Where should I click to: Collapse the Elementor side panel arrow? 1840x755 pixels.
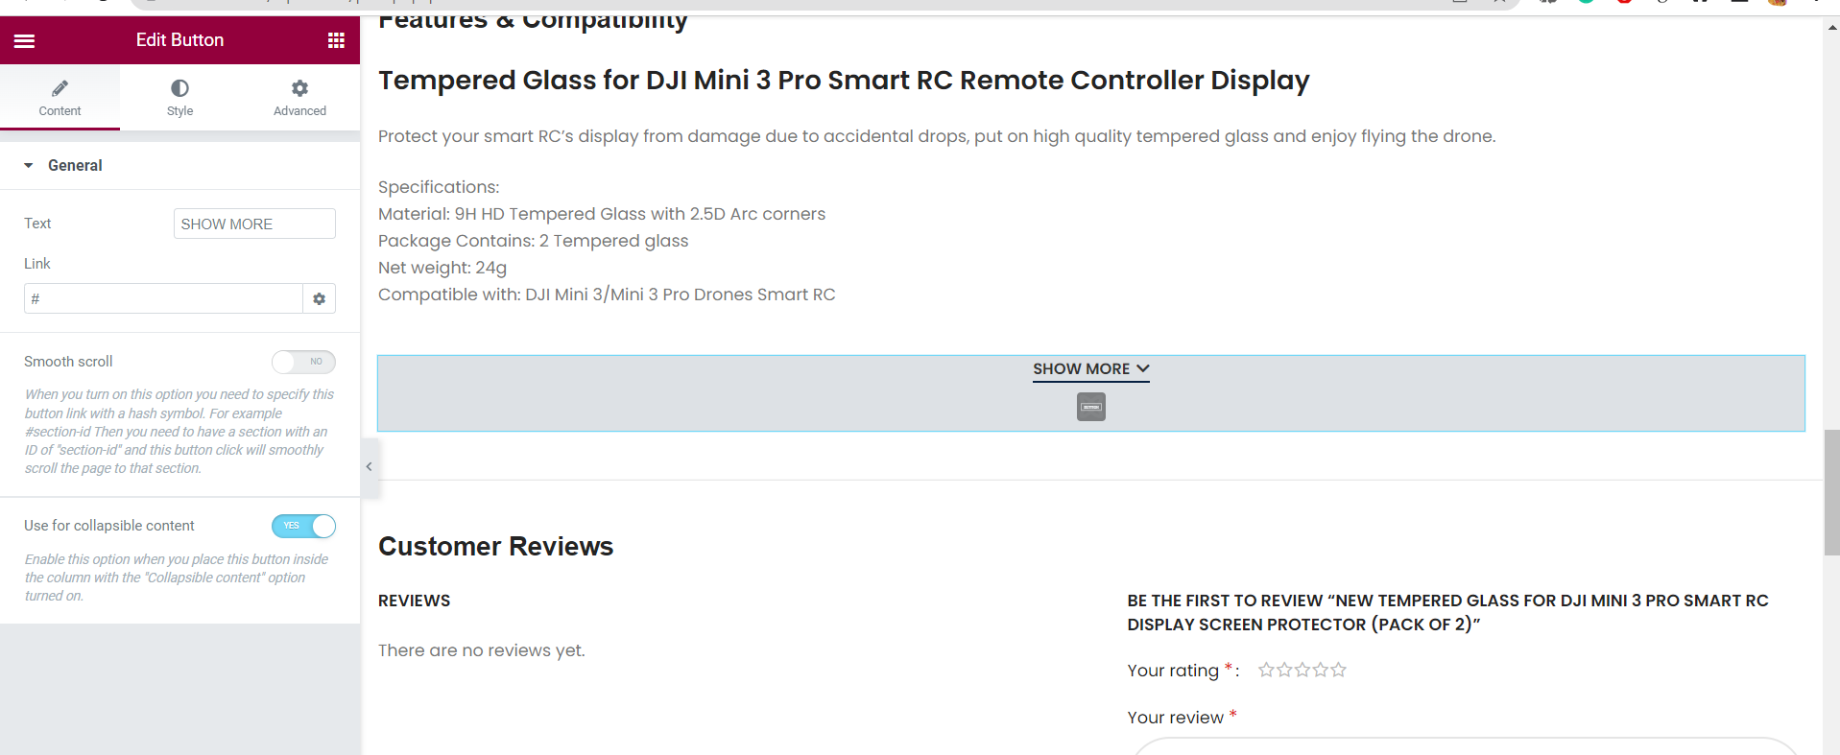[x=369, y=467]
